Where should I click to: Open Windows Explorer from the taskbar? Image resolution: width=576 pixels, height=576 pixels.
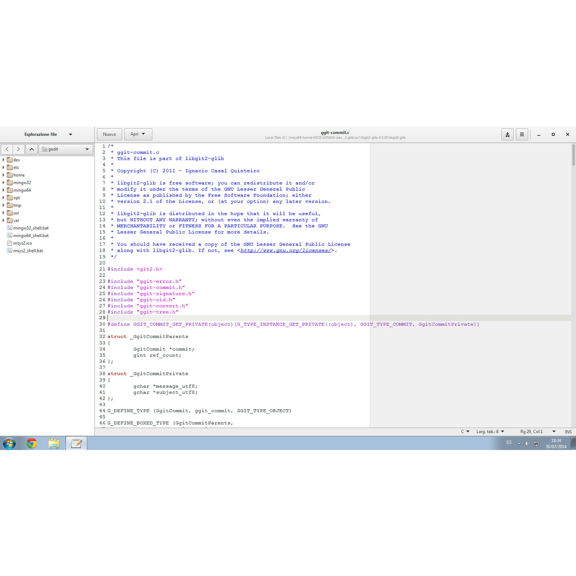coord(54,443)
